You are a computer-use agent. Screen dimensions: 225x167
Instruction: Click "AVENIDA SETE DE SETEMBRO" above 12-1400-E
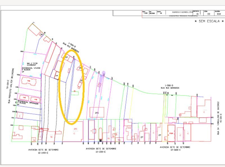pos(43,150)
